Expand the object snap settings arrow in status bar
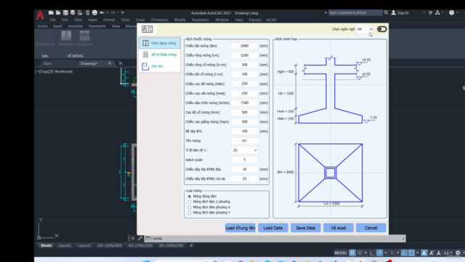The width and height of the screenshot is (465, 262). (417, 253)
